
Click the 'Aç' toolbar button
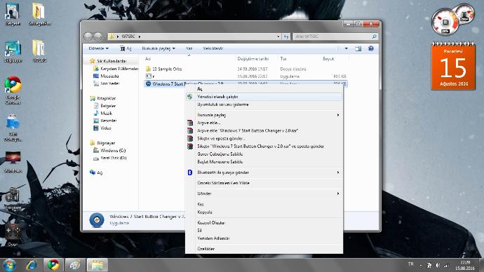pos(126,48)
